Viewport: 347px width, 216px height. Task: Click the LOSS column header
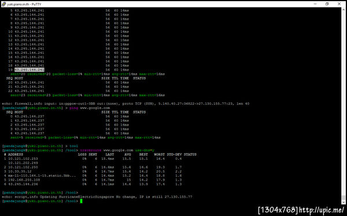click(x=82, y=155)
